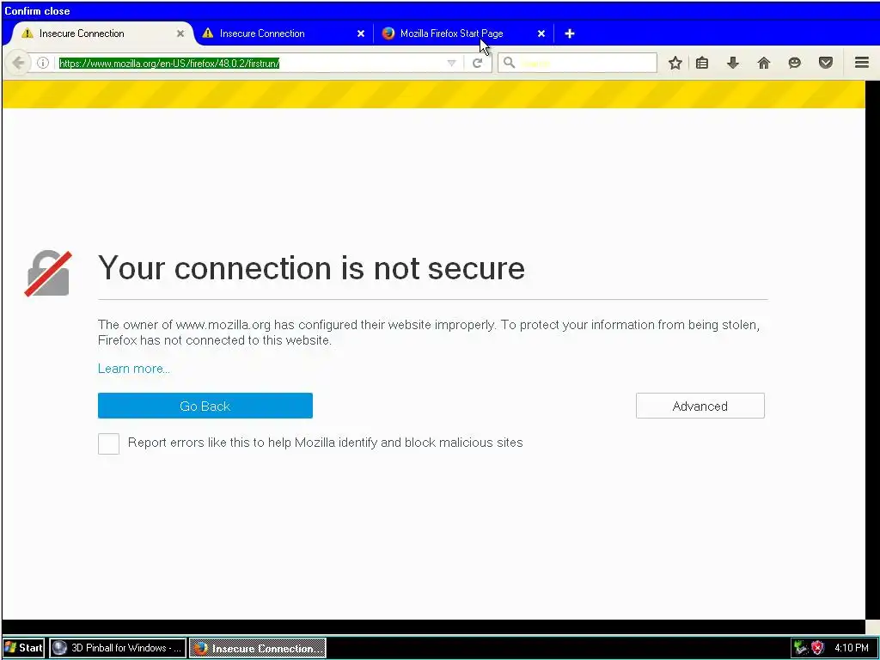Screen dimensions: 880x660
Task: Bookmark this page with star icon
Action: (675, 63)
